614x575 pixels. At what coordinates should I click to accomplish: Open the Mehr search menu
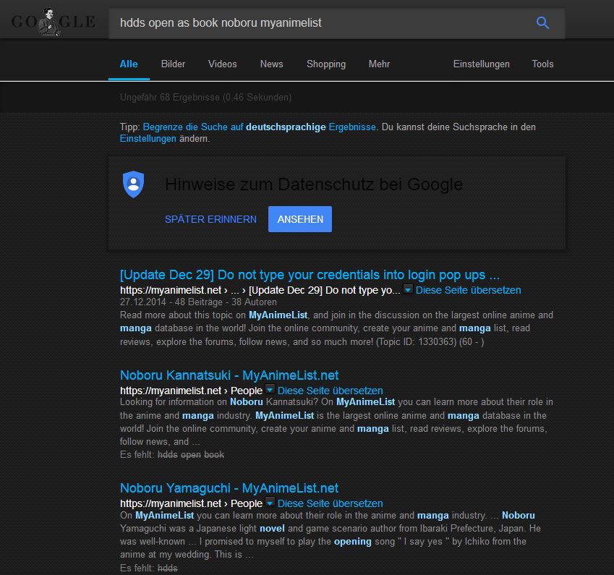[x=379, y=64]
